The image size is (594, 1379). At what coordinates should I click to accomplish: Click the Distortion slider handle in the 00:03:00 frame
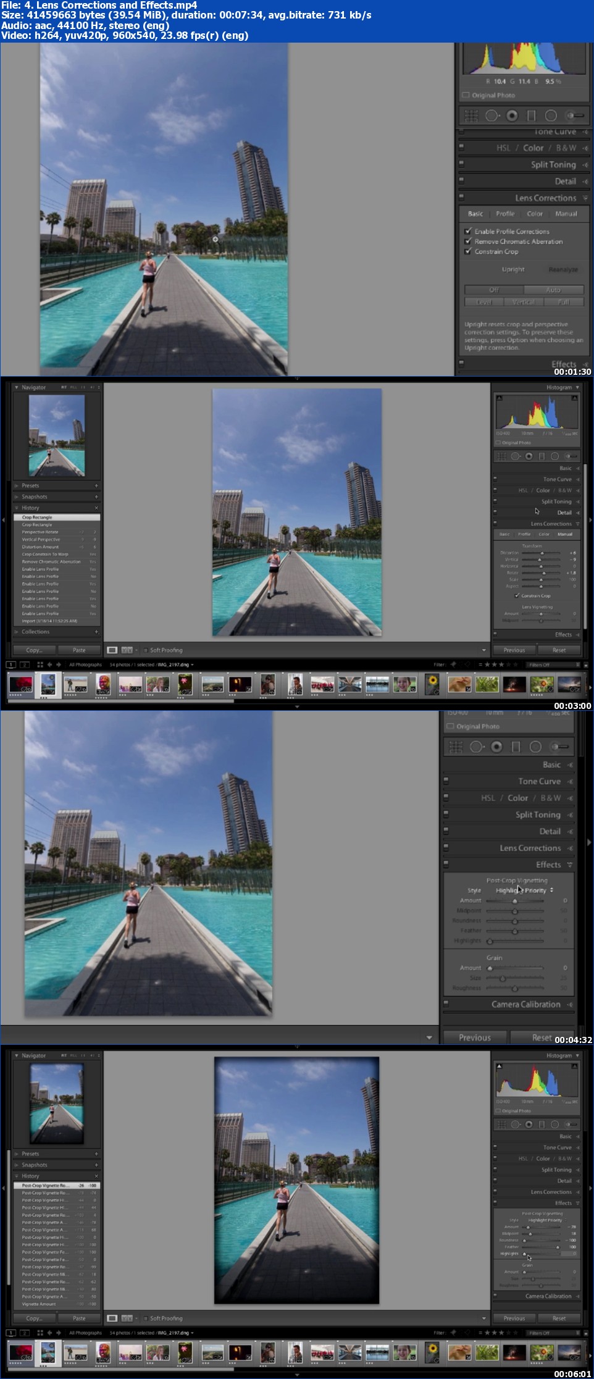[x=542, y=553]
